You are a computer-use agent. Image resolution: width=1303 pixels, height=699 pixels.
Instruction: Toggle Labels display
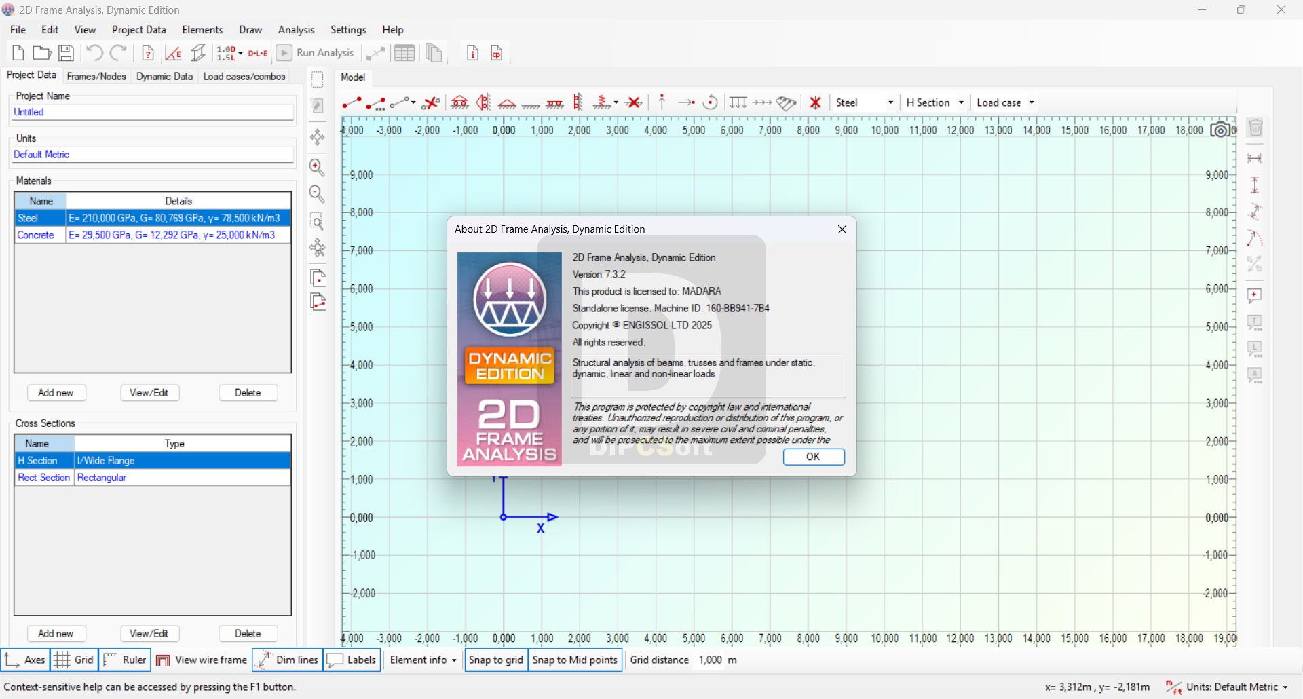pos(352,660)
